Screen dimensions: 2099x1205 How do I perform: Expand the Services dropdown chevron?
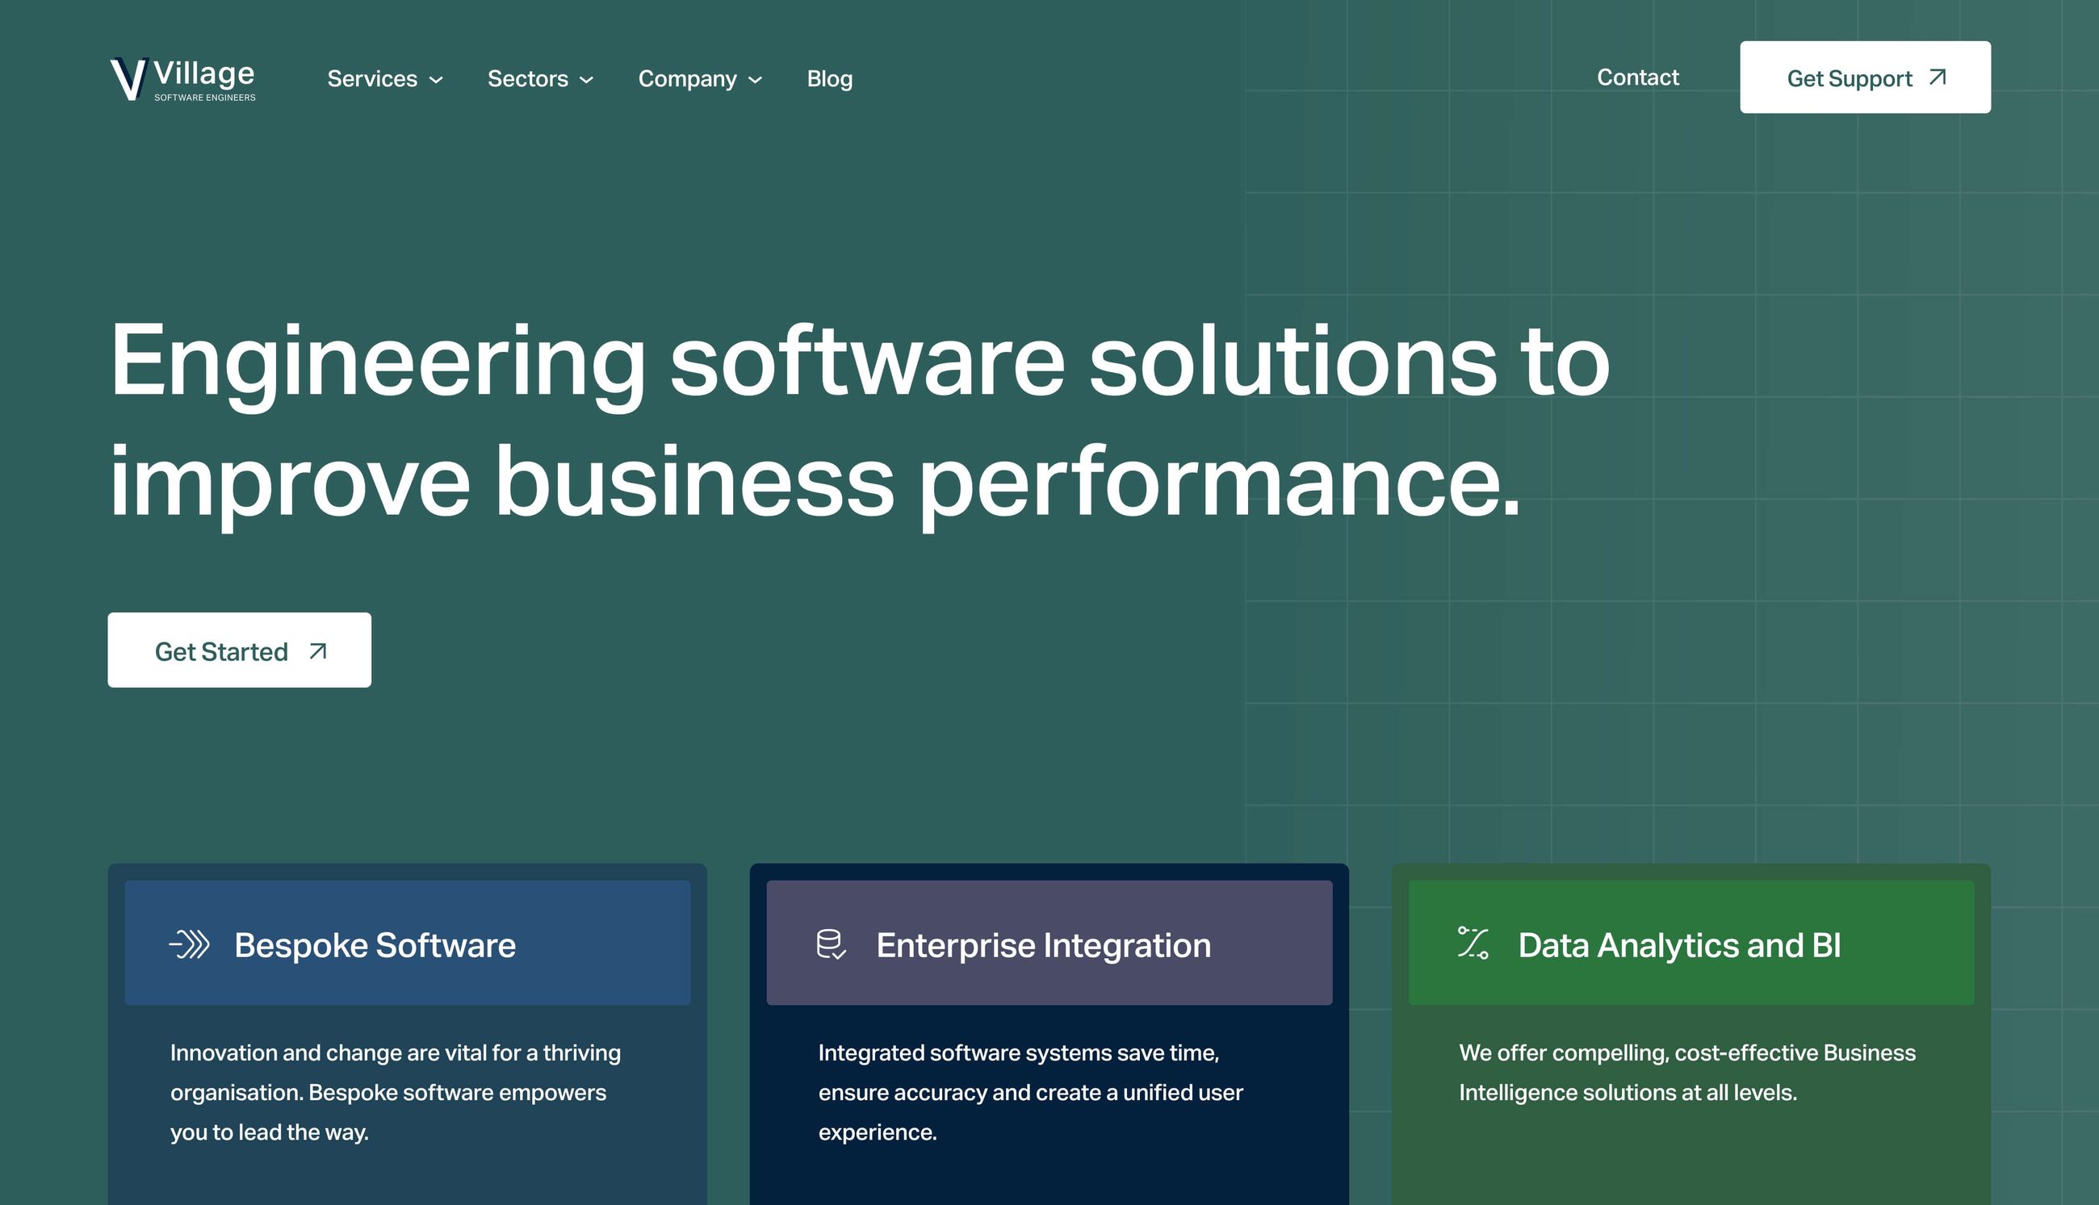(436, 80)
